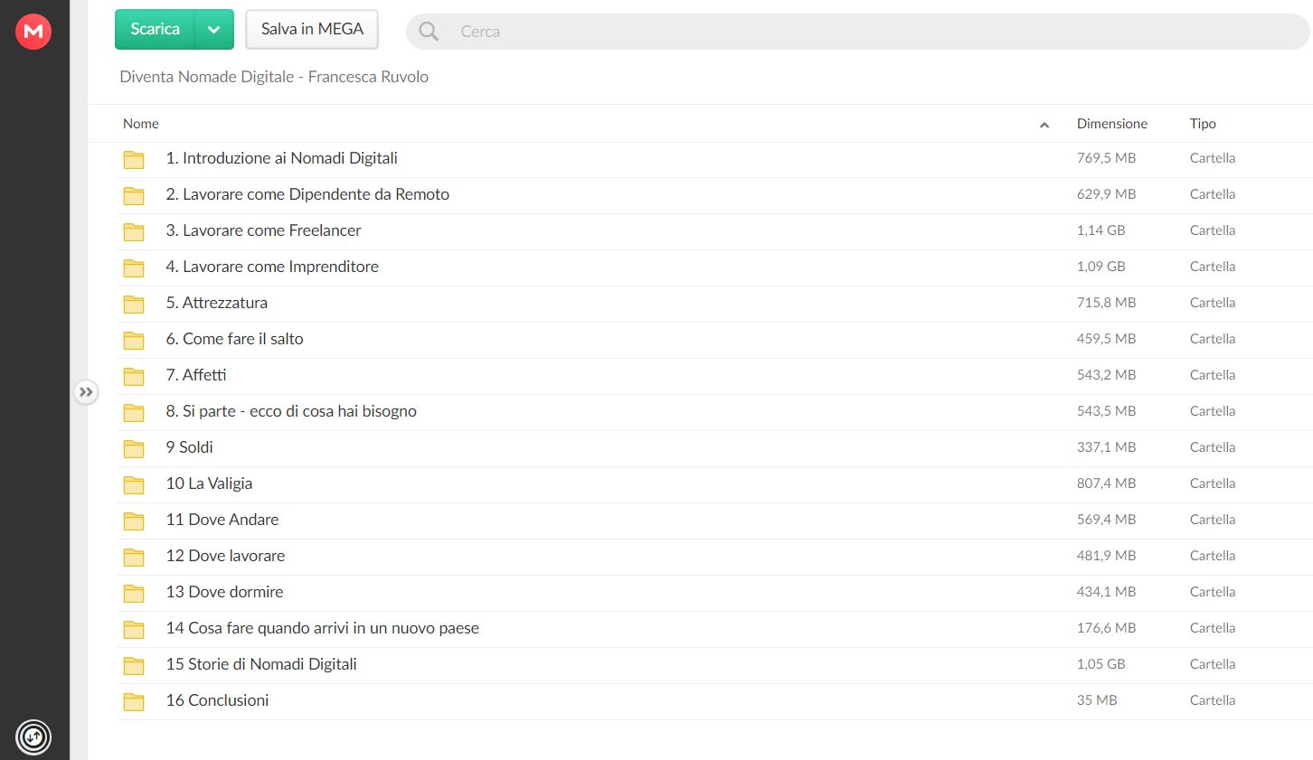Expand the sidebar with the double-arrow button
The image size is (1313, 760).
tap(86, 392)
